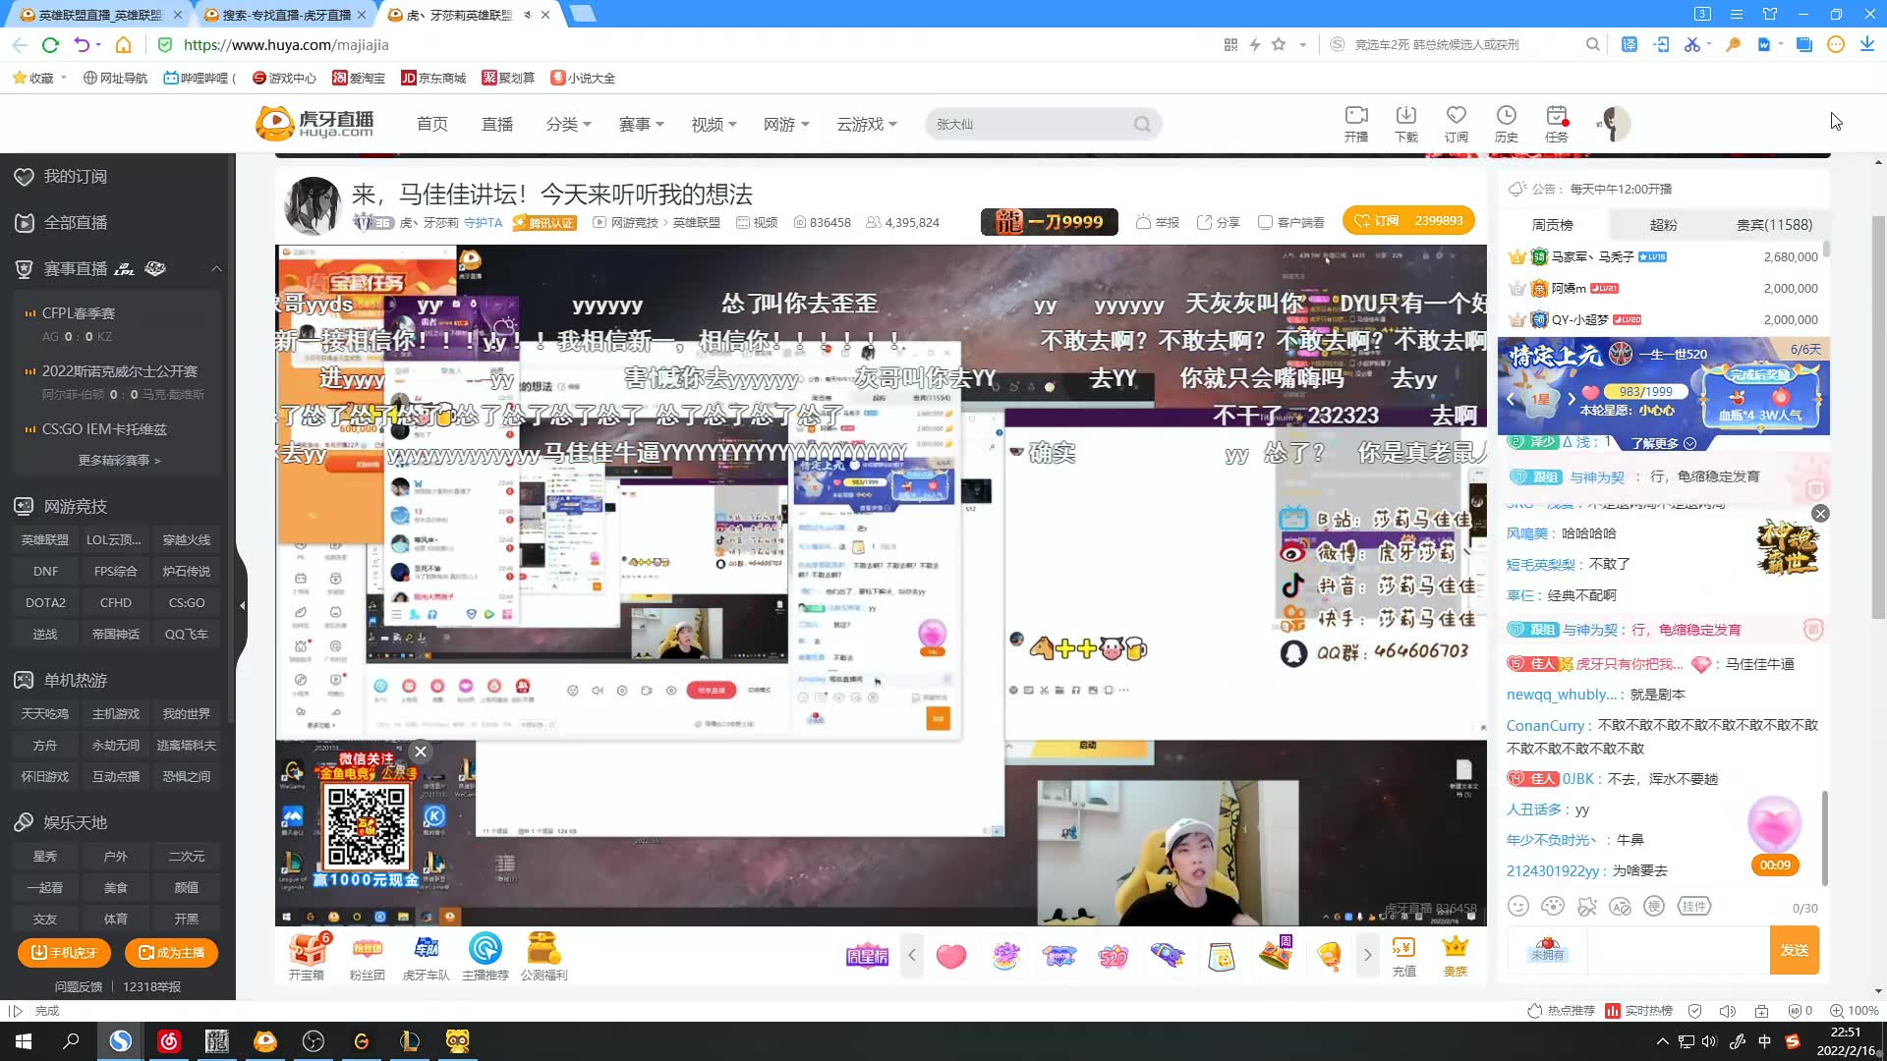Open the 虎牙车队 team icon
The image size is (1887, 1061).
[426, 956]
